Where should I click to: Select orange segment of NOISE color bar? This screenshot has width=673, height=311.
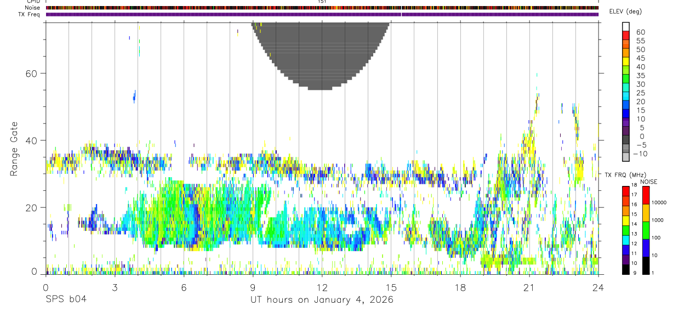coord(646,213)
